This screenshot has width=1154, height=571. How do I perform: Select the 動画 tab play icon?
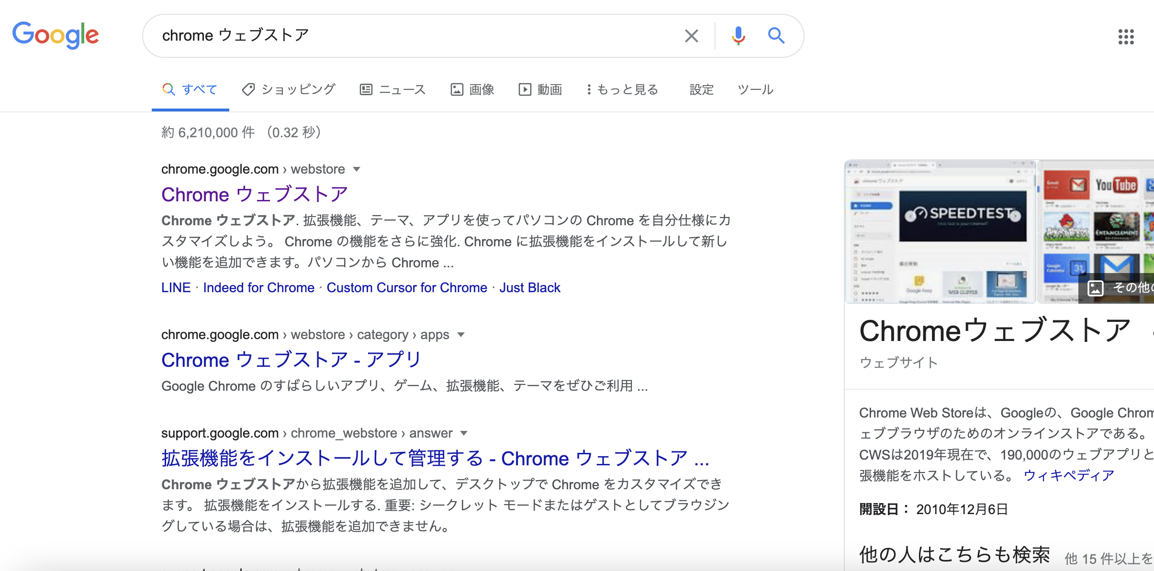(525, 89)
